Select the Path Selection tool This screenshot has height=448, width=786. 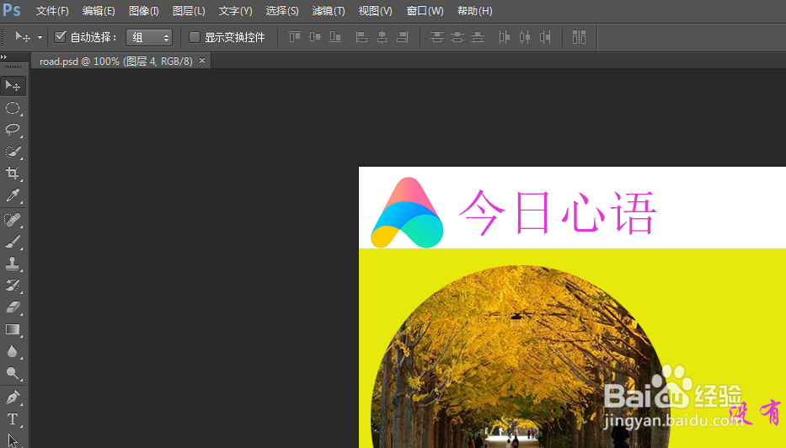point(13,440)
